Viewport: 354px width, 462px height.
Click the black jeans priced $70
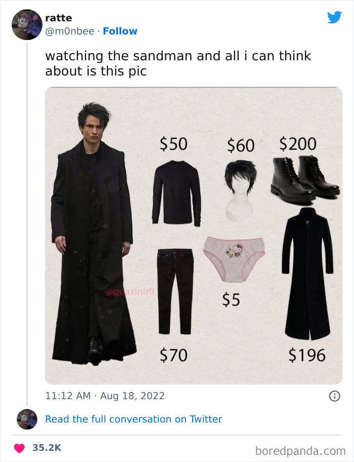(175, 291)
